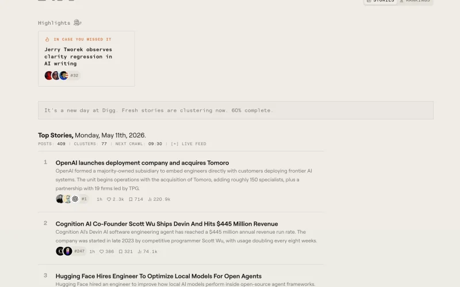Click the flame icon beside In Case You Missed It
The image size is (460, 287).
[47, 39]
